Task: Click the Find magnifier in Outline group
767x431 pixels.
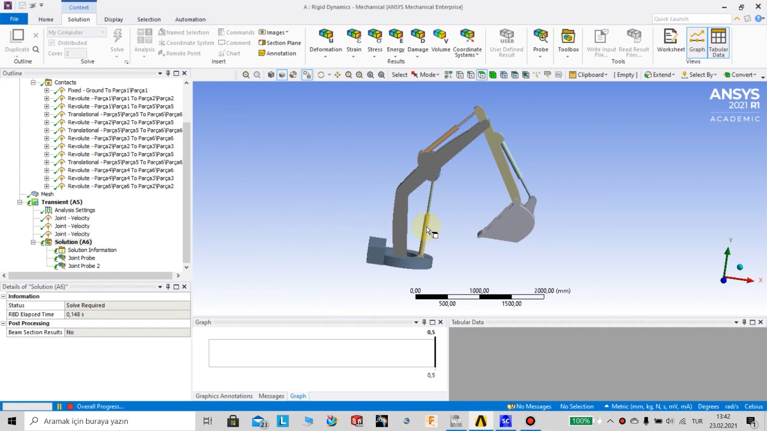Action: tap(36, 49)
